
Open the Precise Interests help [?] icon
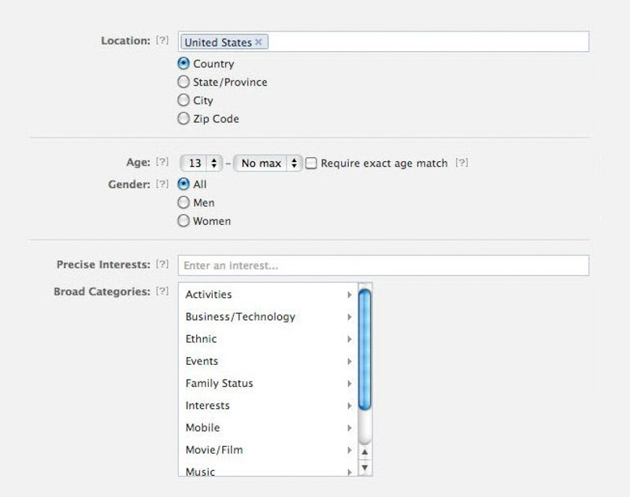tap(162, 265)
